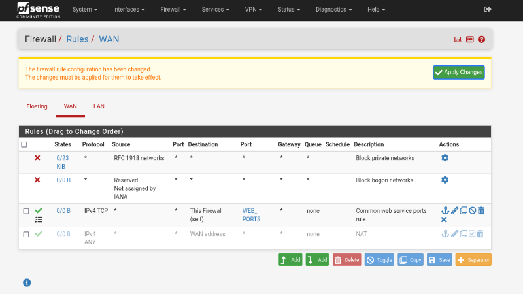523x294 pixels.
Task: Check the IPv4 TCP rule checkbox
Action: pos(26,211)
